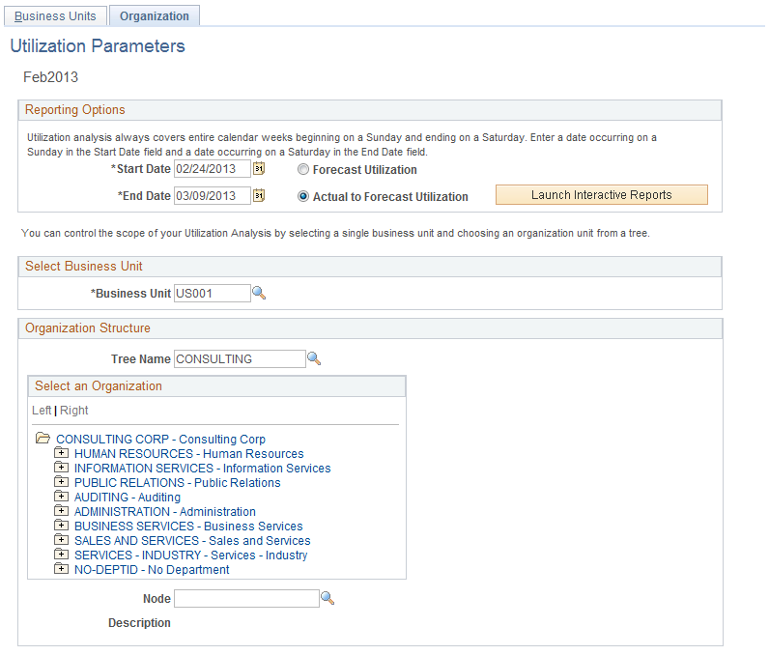Click Launch Interactive Reports button

(x=601, y=194)
